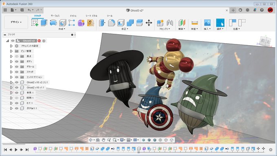This screenshot has height=156, width=277.
Task: Select the Press Pull tool
Action: [102, 23]
